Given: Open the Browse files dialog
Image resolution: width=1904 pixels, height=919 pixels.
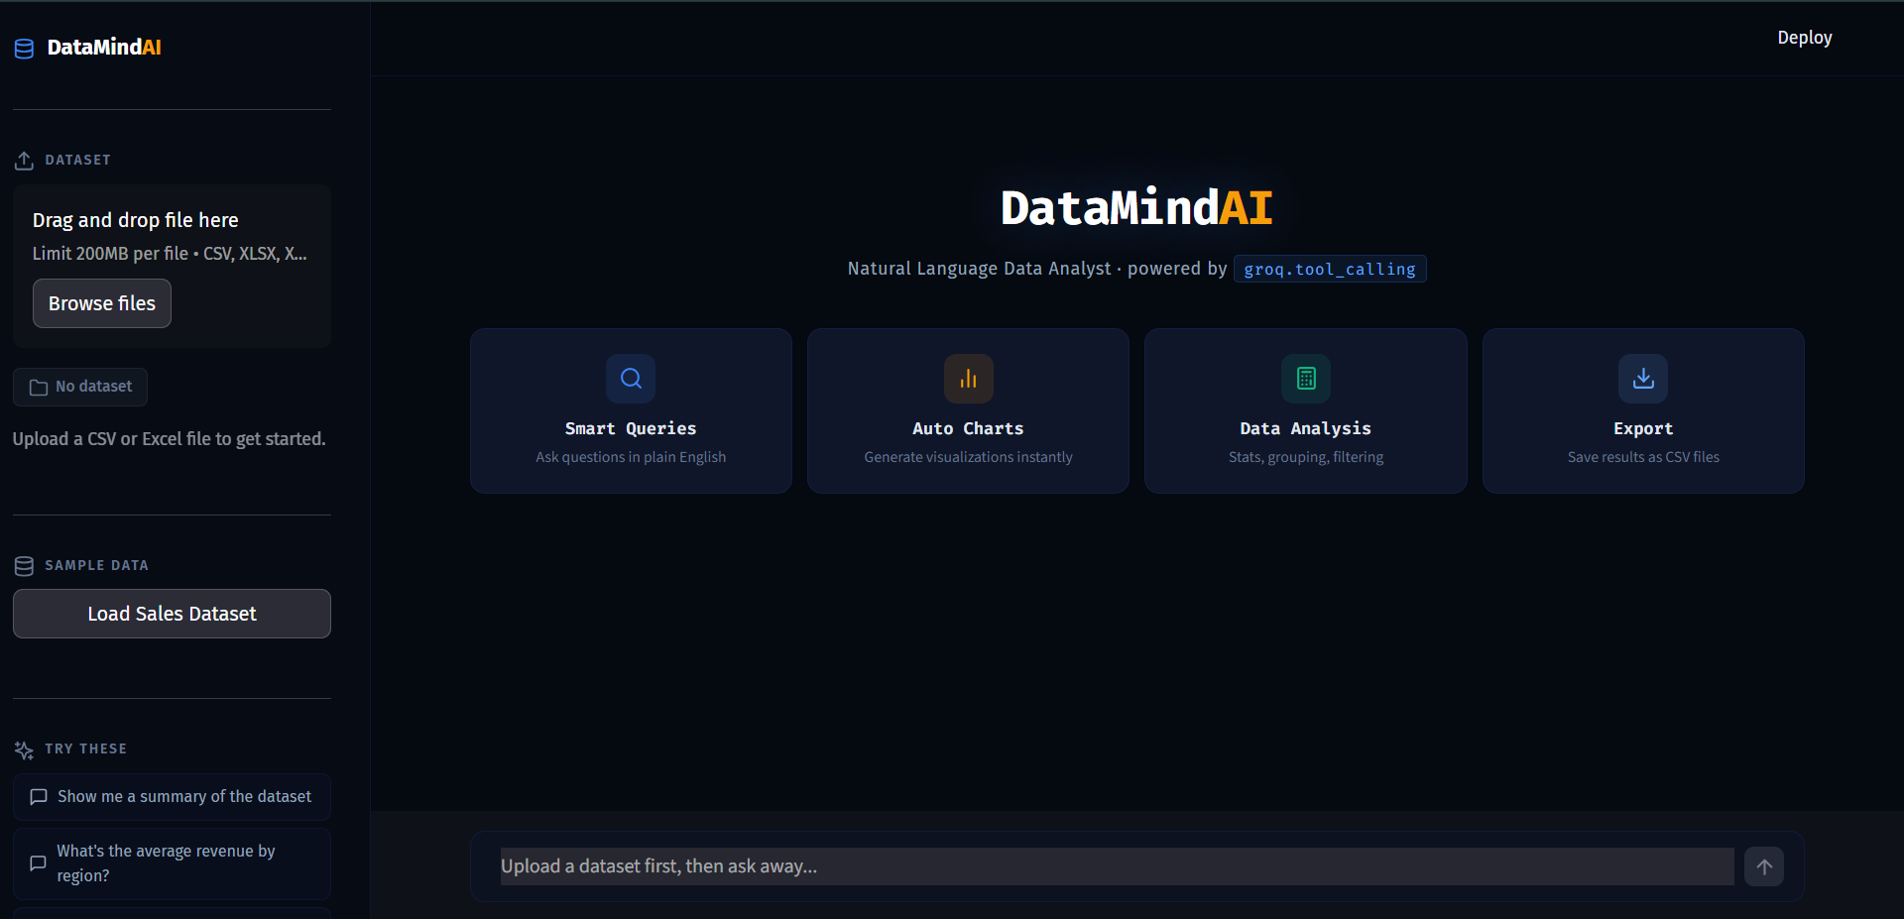Looking at the screenshot, I should pyautogui.click(x=102, y=303).
